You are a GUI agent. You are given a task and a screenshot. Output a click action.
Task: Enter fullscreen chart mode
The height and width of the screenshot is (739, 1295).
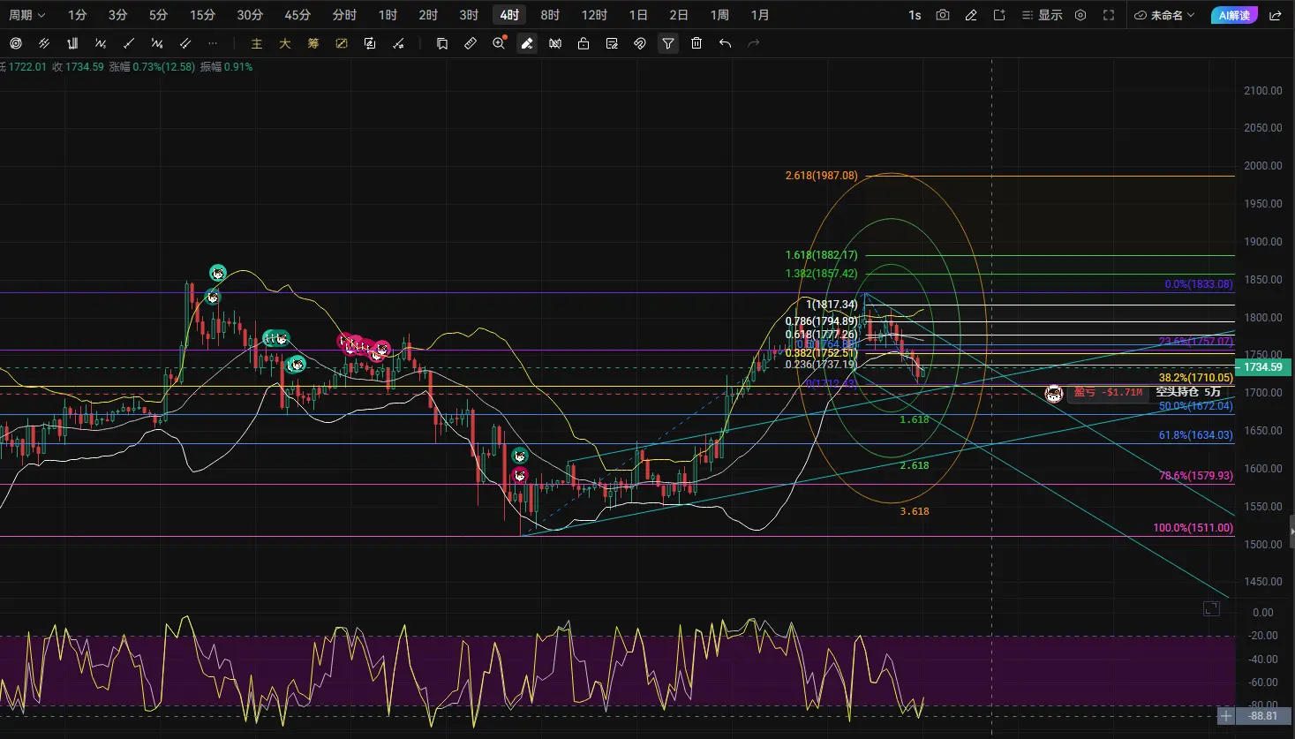pyautogui.click(x=1109, y=15)
